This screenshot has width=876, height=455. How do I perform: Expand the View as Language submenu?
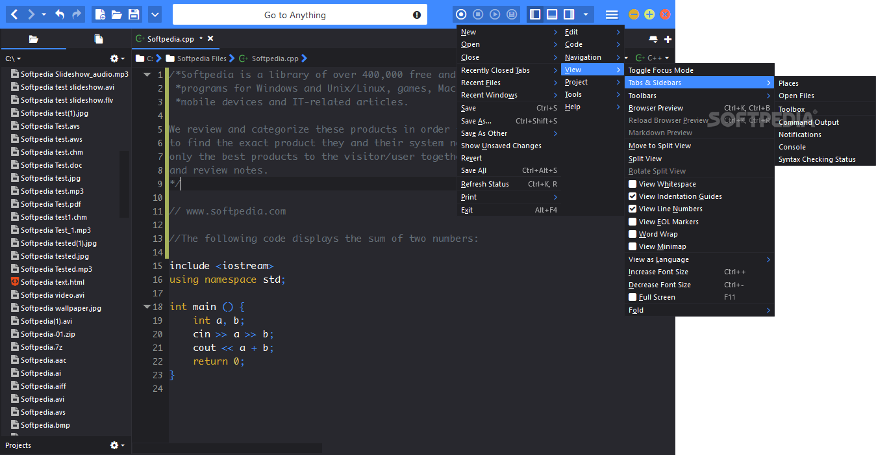pyautogui.click(x=699, y=259)
